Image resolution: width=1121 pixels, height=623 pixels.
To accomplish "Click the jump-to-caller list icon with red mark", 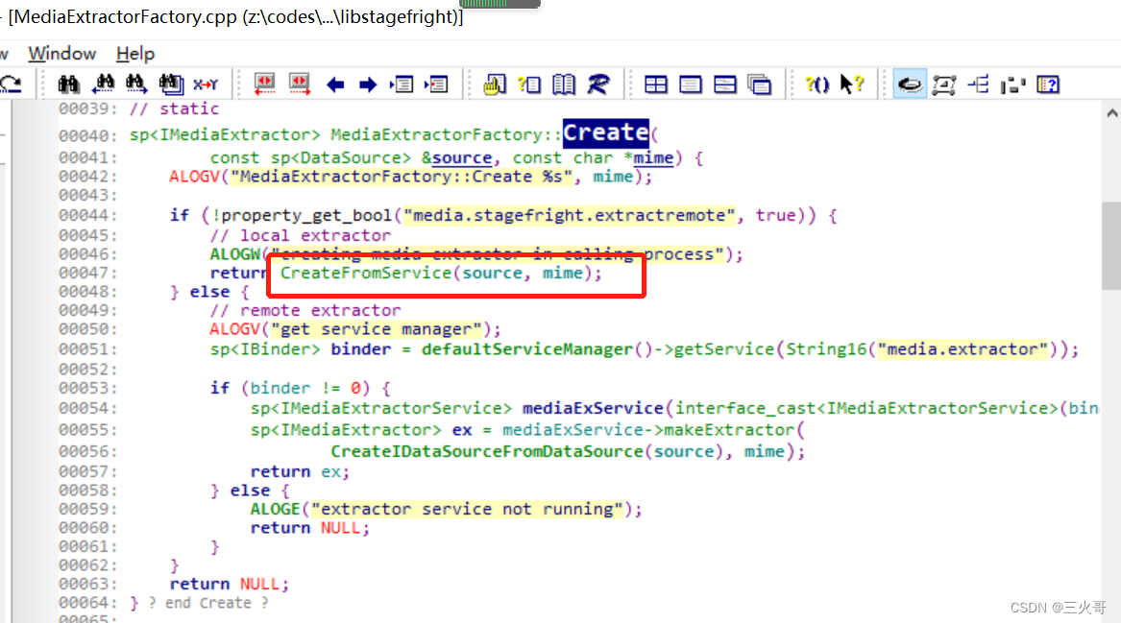I will click(436, 84).
